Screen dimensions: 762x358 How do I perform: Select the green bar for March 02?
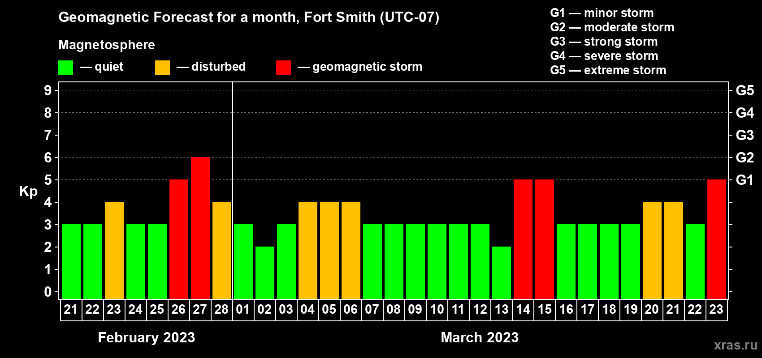tap(265, 273)
